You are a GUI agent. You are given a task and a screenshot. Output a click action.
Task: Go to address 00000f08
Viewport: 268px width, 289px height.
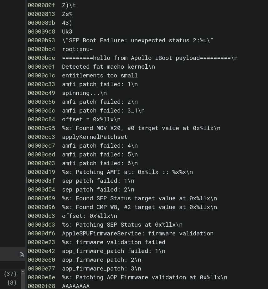pos(41,286)
